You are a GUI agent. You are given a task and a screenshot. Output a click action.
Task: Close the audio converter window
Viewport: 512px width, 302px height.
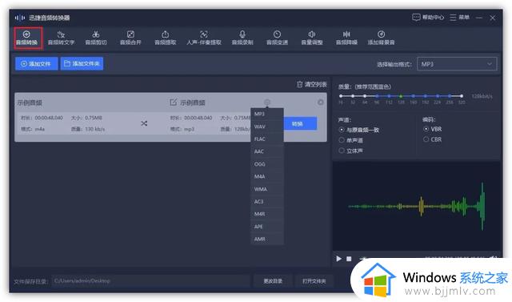pos(493,18)
